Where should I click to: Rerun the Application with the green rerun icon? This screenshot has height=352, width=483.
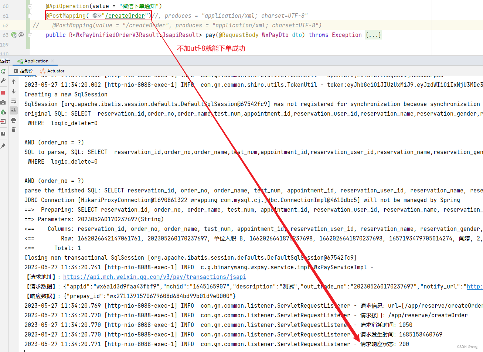pyautogui.click(x=3, y=71)
